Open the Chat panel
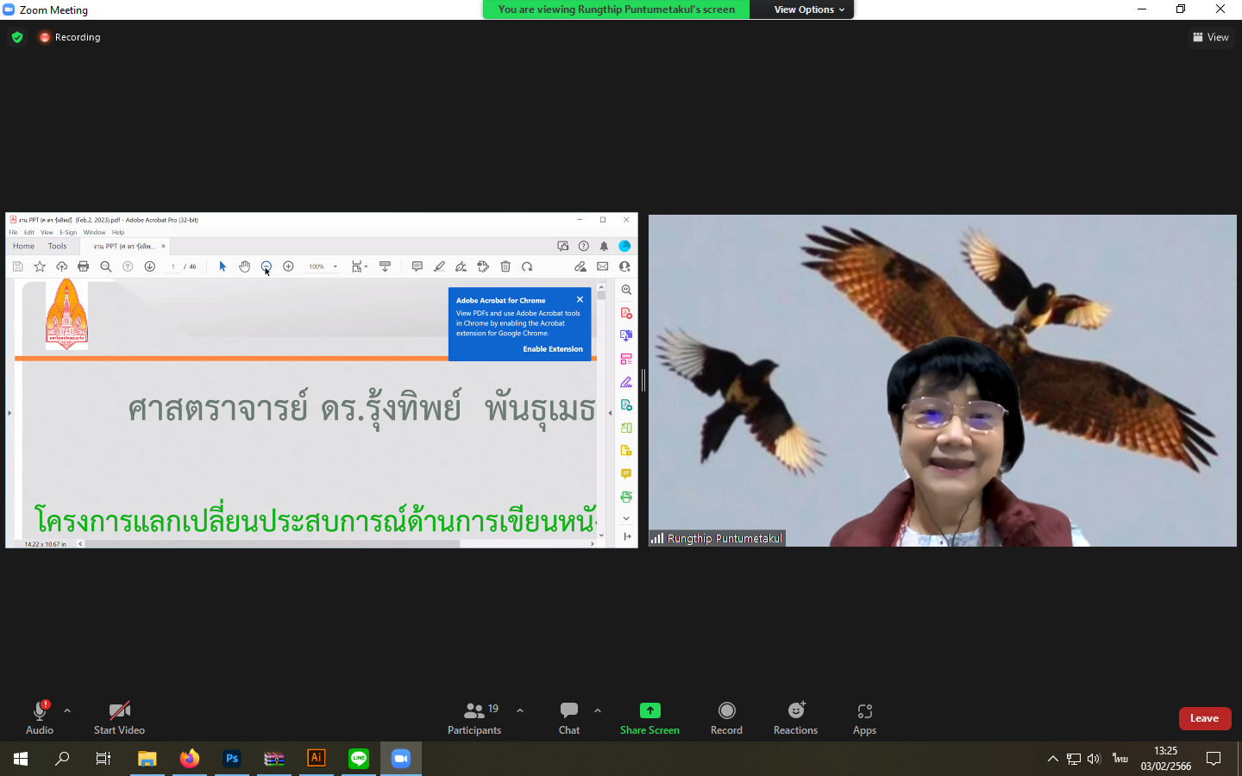Image resolution: width=1242 pixels, height=776 pixels. [569, 717]
